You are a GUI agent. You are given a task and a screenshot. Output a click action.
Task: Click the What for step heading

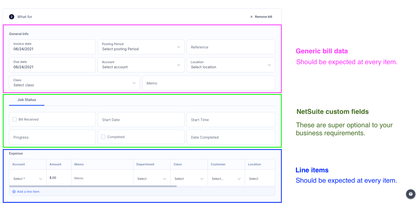point(25,17)
